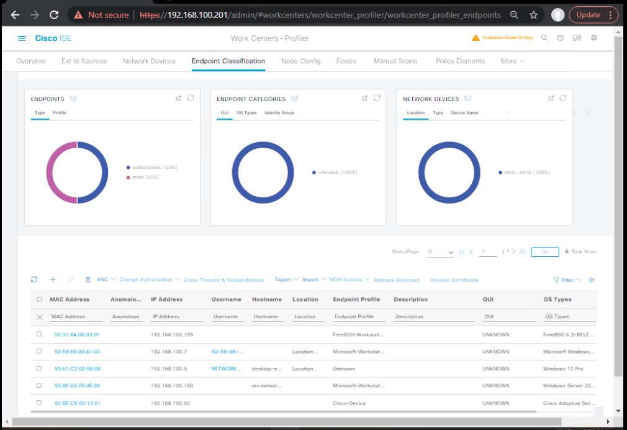The image size is (627, 430).
Task: Check the row for 50:31:84:00:03:01
Action: click(x=38, y=334)
